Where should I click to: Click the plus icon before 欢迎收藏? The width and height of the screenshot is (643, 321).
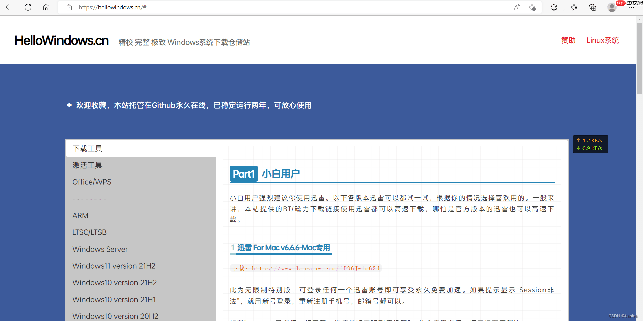coord(69,105)
